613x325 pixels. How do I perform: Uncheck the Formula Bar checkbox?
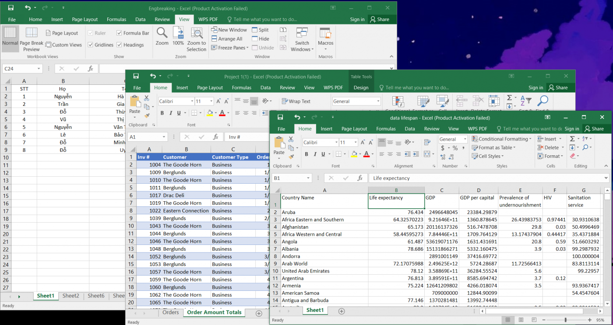point(119,33)
